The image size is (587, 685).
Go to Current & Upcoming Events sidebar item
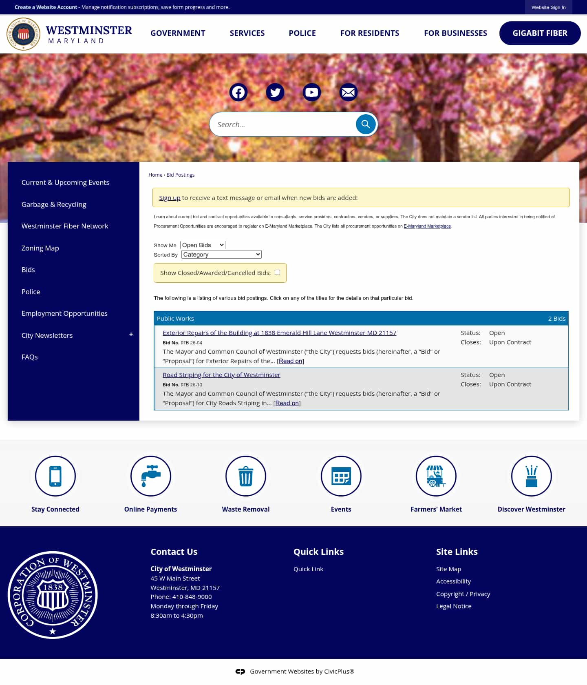tap(65, 182)
